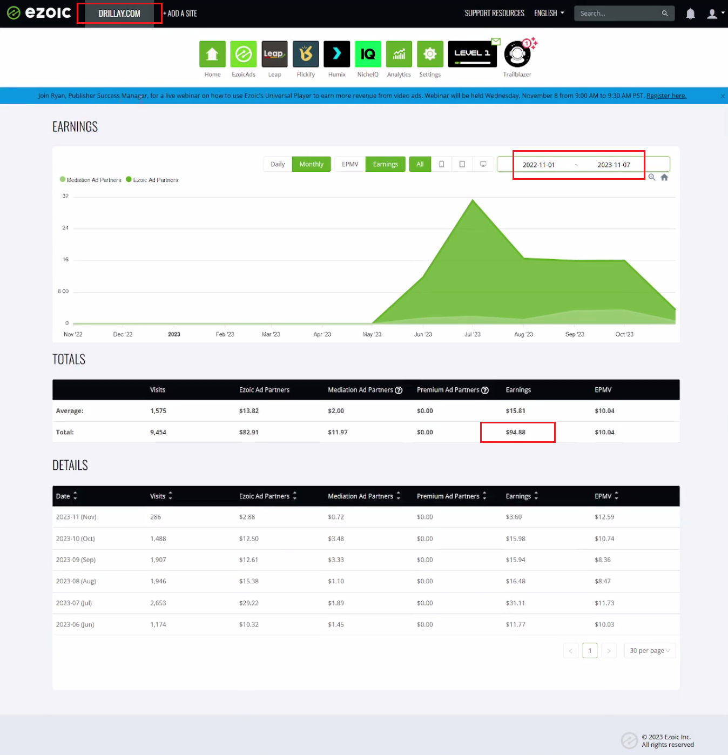Open SUPPORT RESOURCES

click(x=495, y=13)
